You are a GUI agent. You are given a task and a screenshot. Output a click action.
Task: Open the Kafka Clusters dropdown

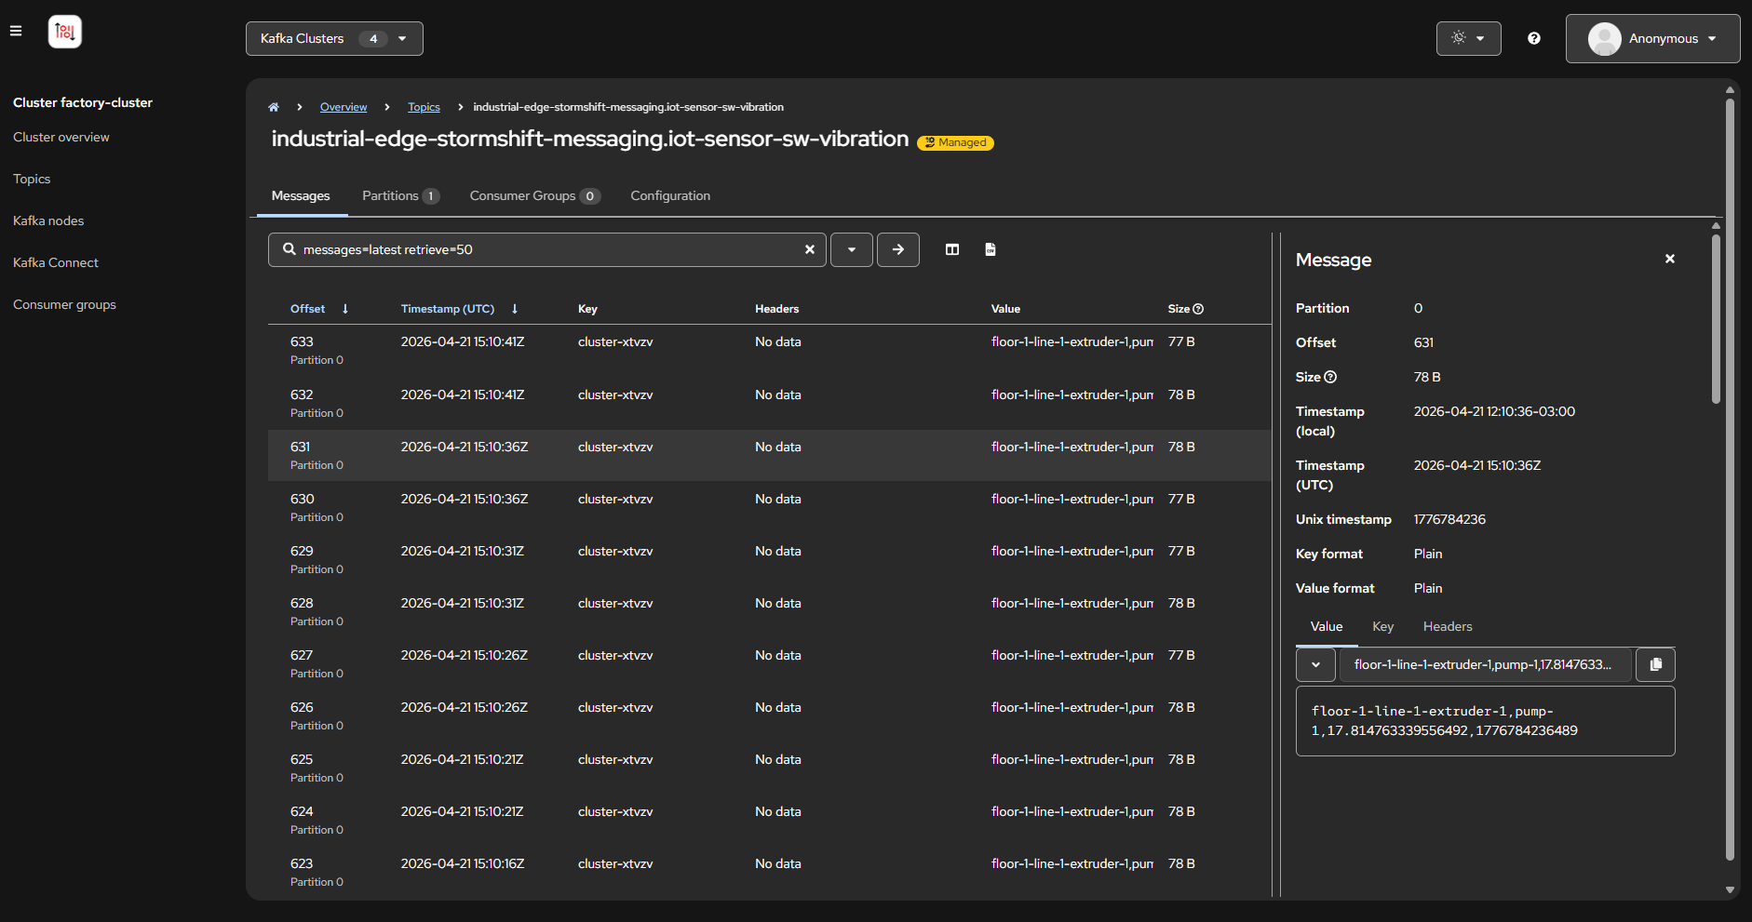334,38
